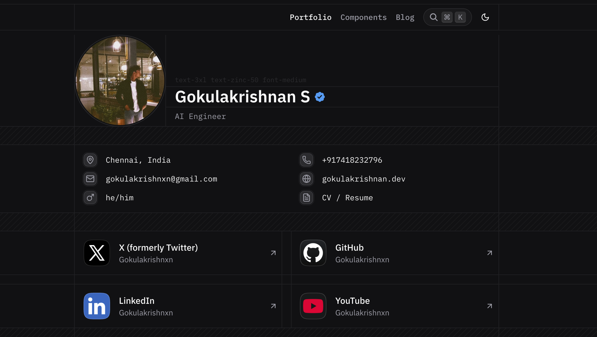
Task: Click the location pin icon
Action: tap(90, 160)
